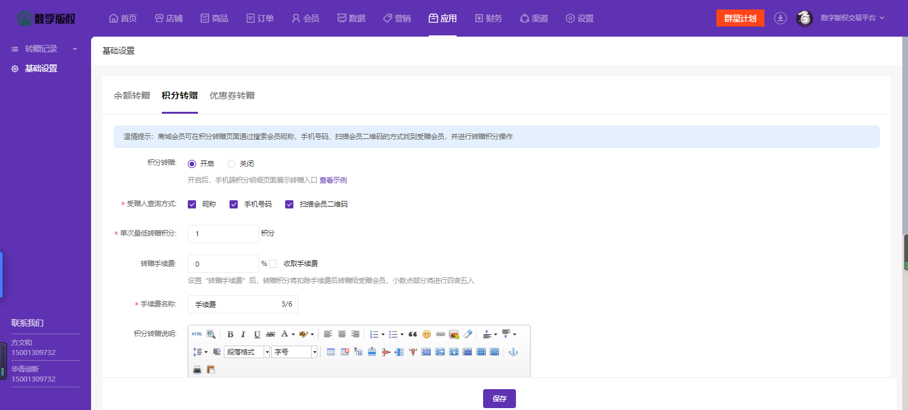908x410 pixels.
Task: Enable the 收取手续费 checkbox
Action: point(273,263)
